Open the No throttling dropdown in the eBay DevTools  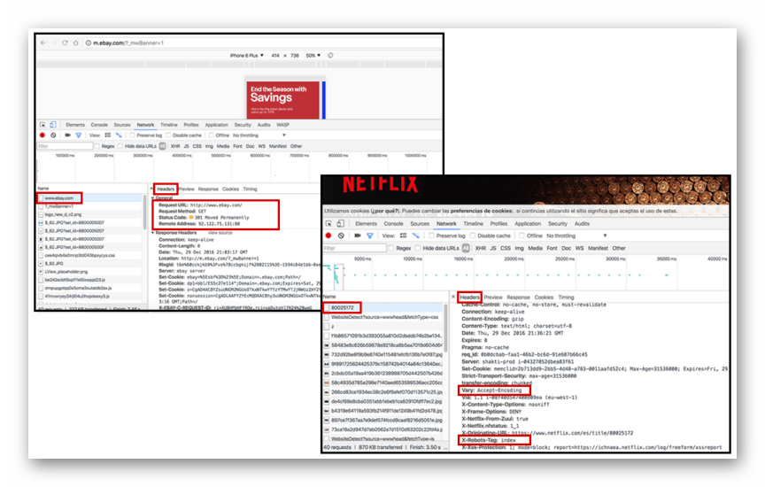click(259, 135)
